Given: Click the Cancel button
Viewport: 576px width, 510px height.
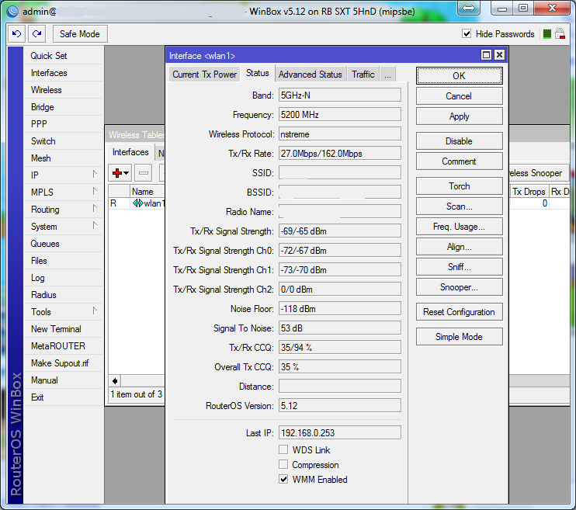Looking at the screenshot, I should (460, 96).
